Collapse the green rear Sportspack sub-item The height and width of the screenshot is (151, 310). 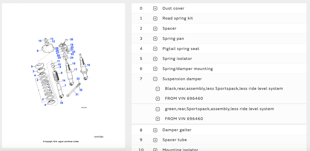158,109
